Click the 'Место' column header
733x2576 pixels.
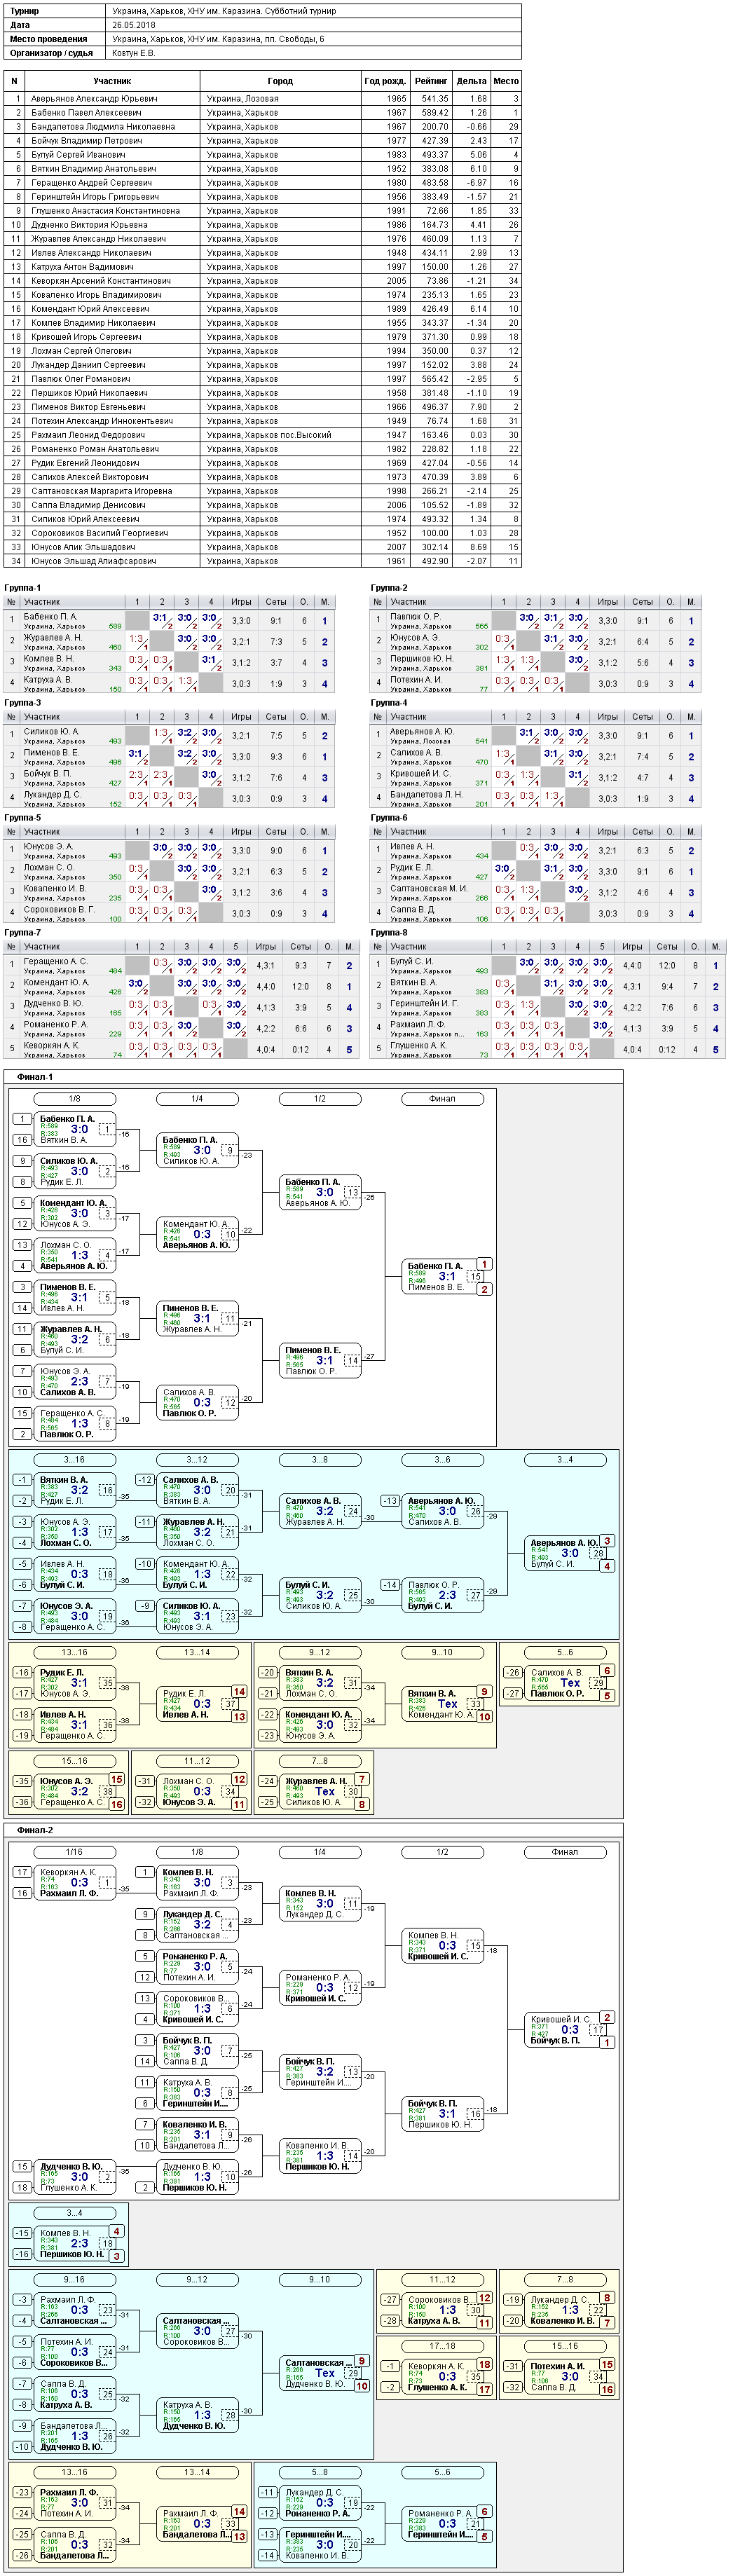coord(506,81)
